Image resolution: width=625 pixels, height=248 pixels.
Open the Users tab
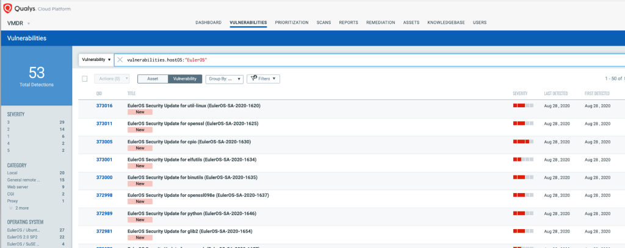pyautogui.click(x=480, y=23)
